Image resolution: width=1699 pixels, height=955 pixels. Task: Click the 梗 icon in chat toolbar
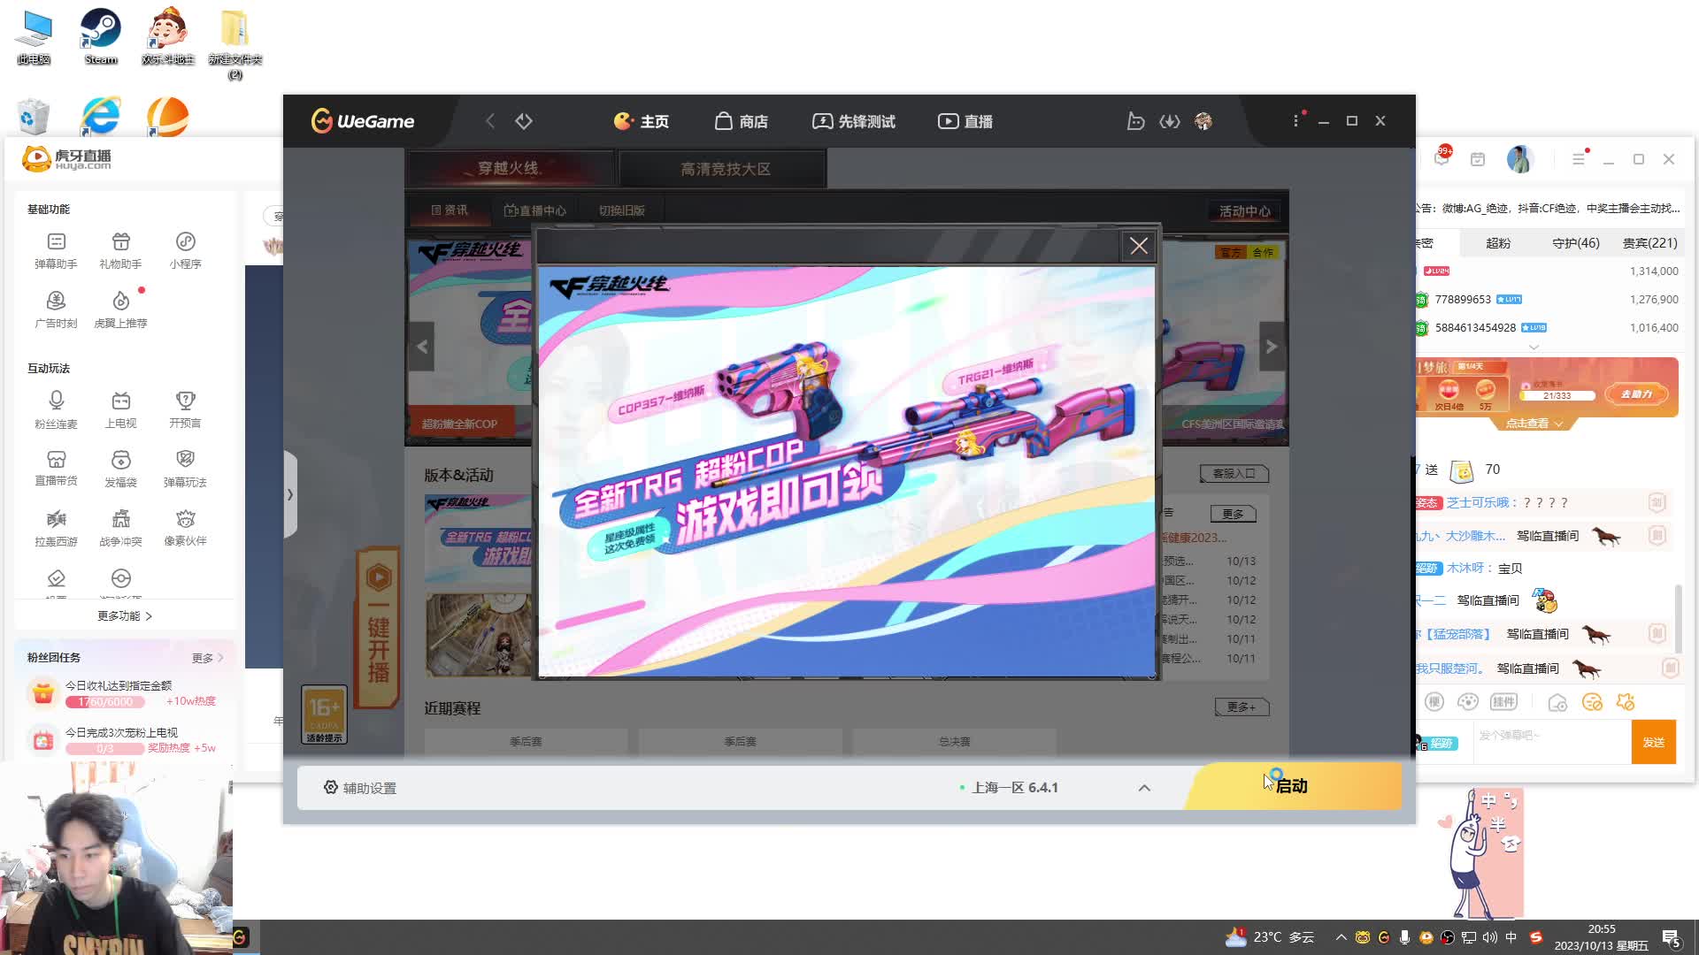[x=1434, y=702]
